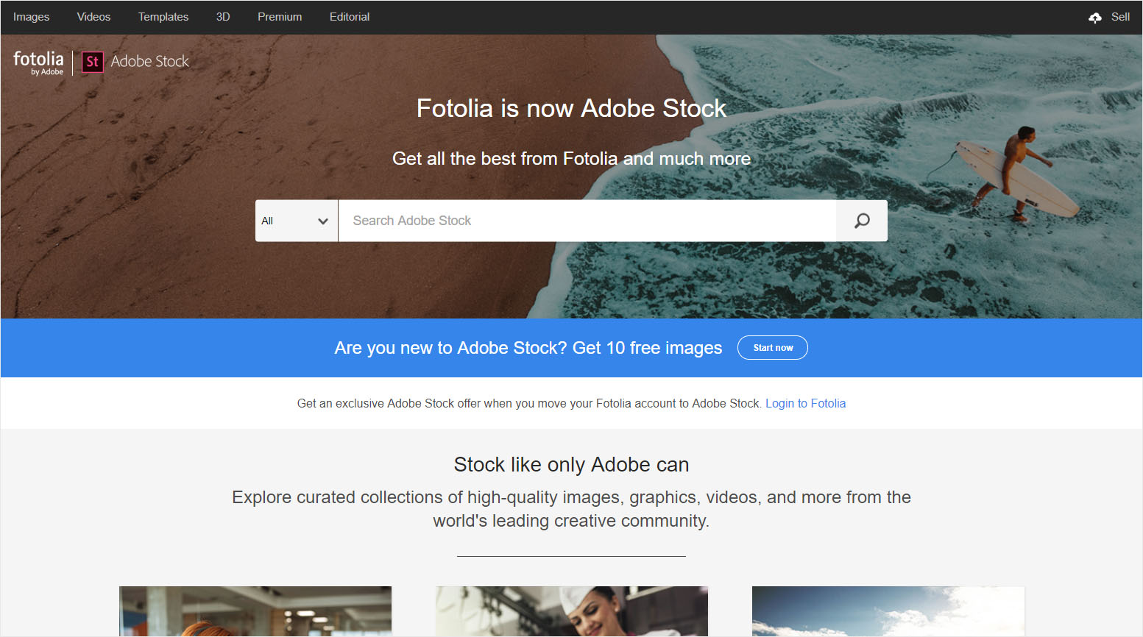Open the All search category dropdown
This screenshot has height=637, width=1143.
[294, 220]
